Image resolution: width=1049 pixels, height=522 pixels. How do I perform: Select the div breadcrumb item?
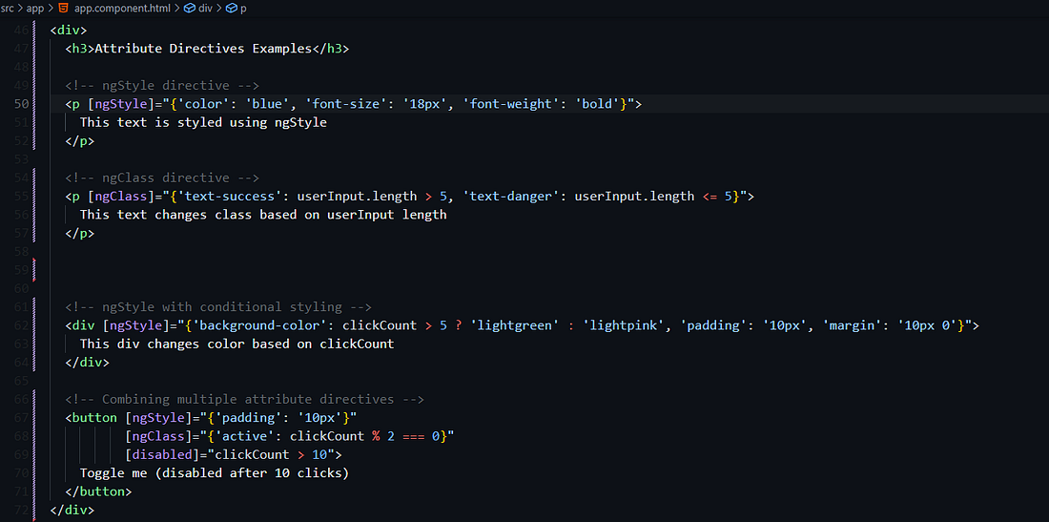tap(205, 8)
